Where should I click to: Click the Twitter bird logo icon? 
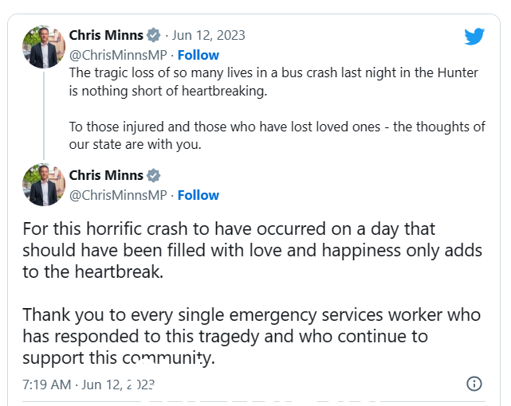(x=474, y=36)
